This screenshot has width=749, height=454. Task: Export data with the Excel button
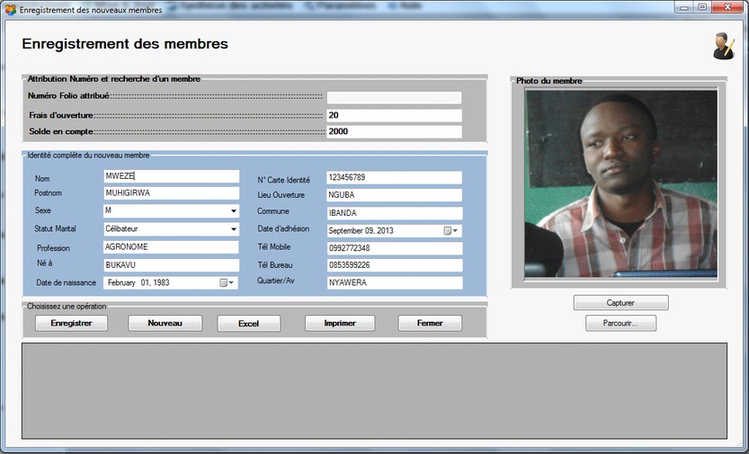pyautogui.click(x=248, y=324)
